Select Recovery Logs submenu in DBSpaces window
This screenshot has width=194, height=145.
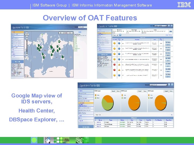[x=83, y=106]
